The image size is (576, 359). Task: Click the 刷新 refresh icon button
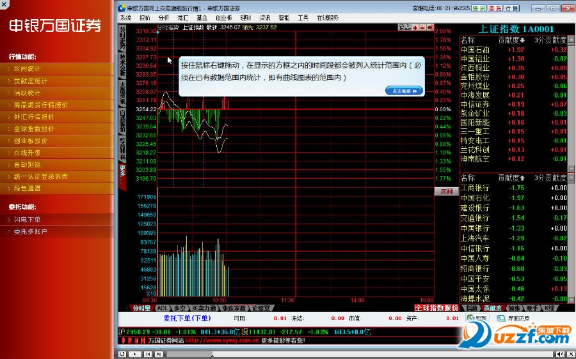pos(477,318)
